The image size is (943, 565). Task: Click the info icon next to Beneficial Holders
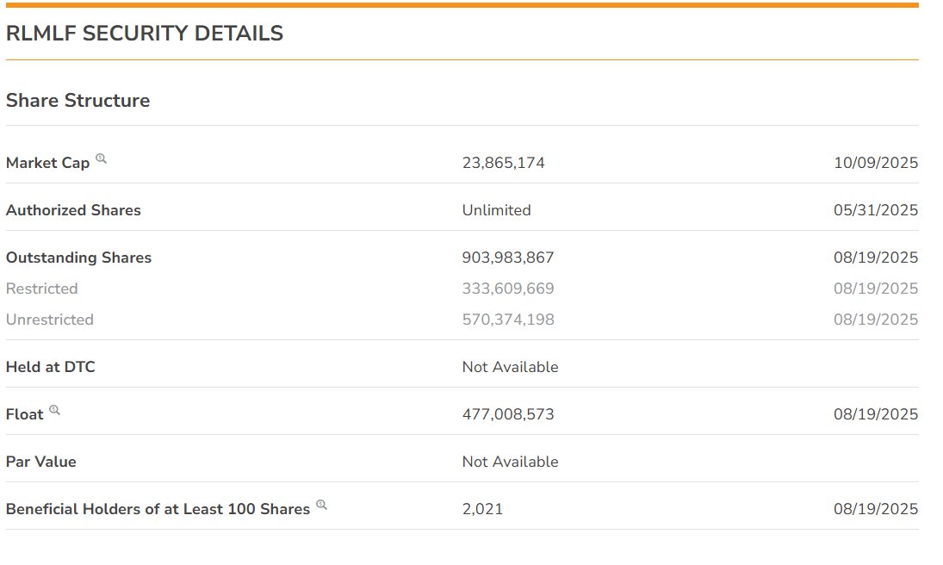tap(321, 505)
